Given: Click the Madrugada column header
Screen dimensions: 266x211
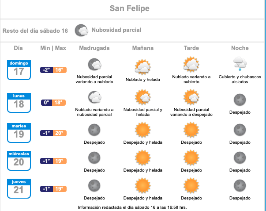Looking at the screenshot, I should [x=94, y=48].
